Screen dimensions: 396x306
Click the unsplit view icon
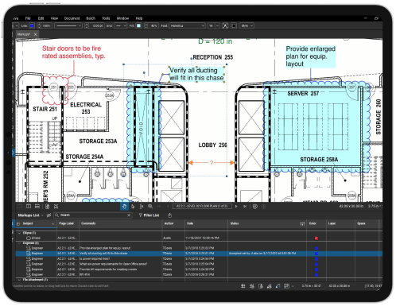(56, 207)
